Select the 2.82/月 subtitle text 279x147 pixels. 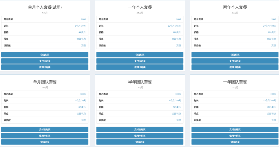[x=140, y=13]
